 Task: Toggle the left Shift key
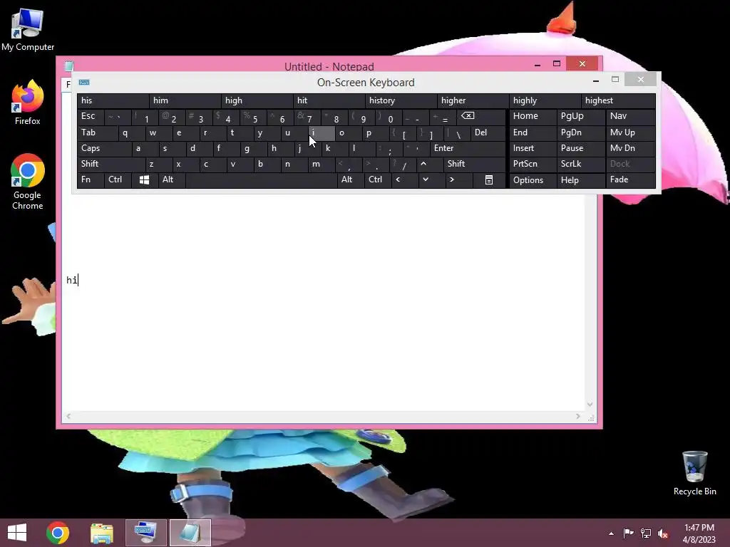pos(111,164)
